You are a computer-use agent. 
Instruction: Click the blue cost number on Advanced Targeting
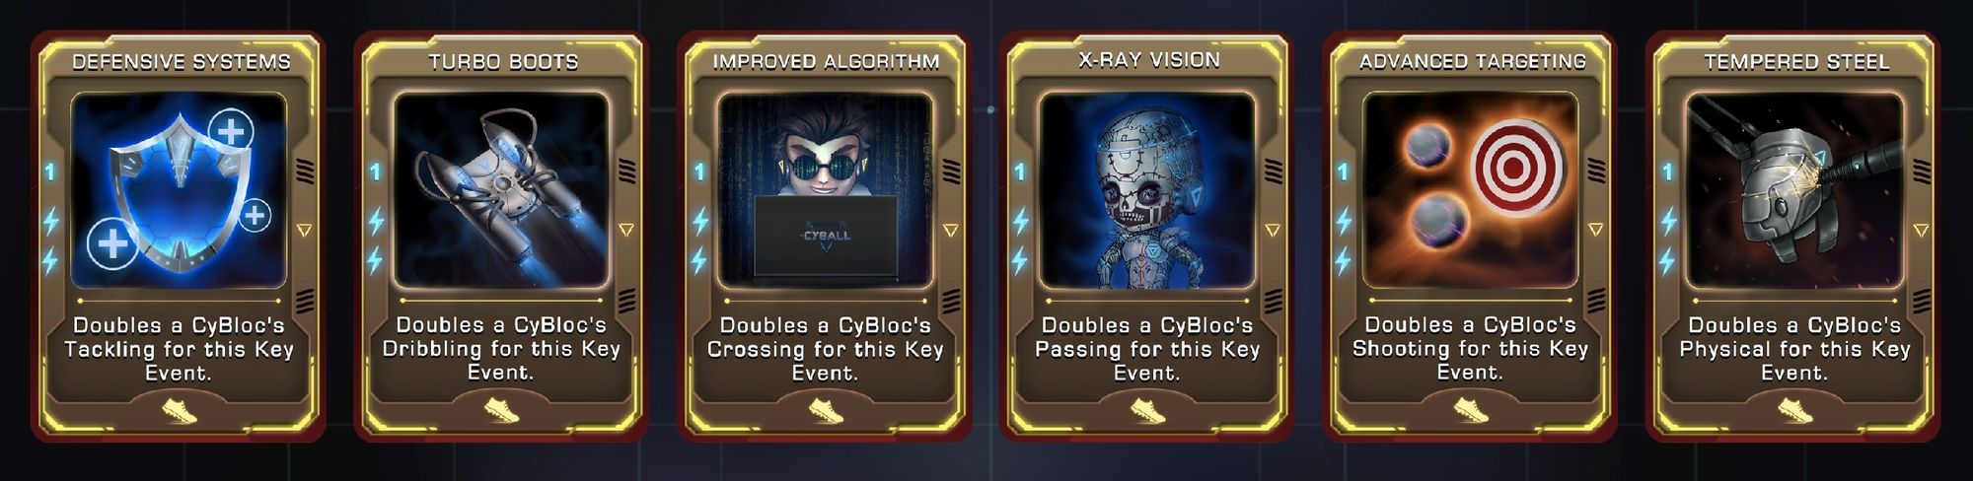(1342, 172)
